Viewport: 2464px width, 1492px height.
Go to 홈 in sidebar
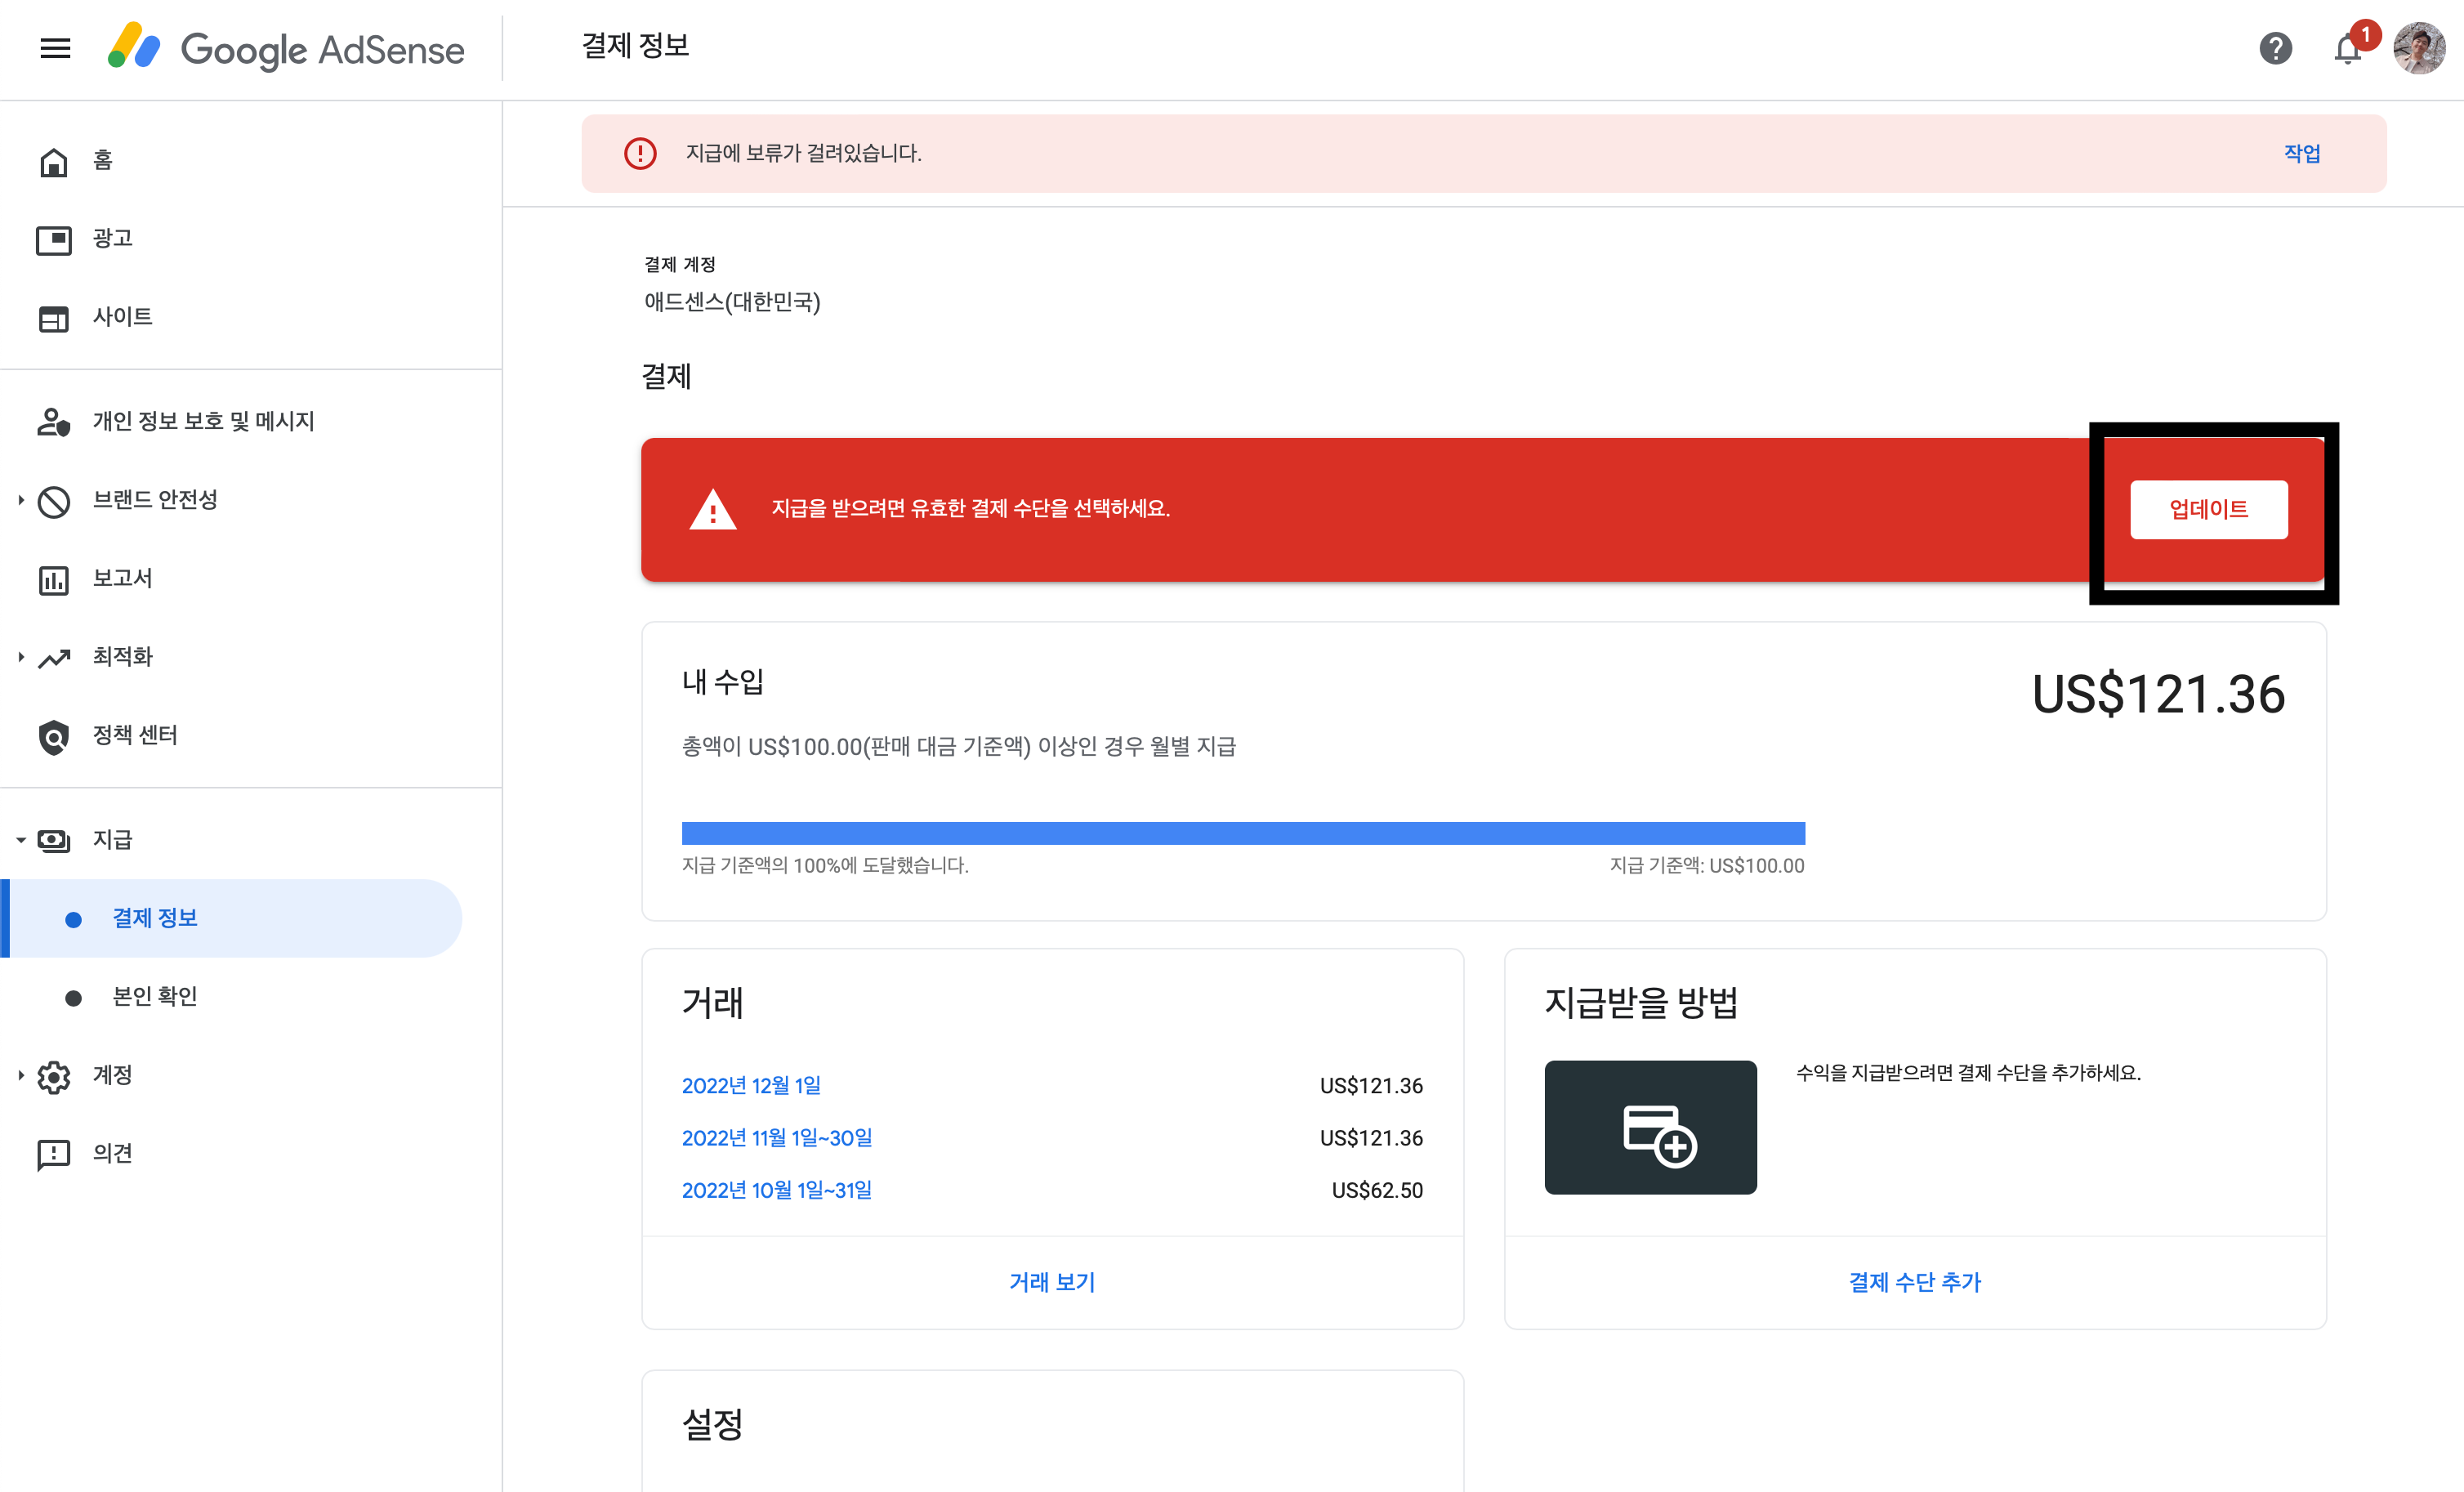pyautogui.click(x=102, y=160)
